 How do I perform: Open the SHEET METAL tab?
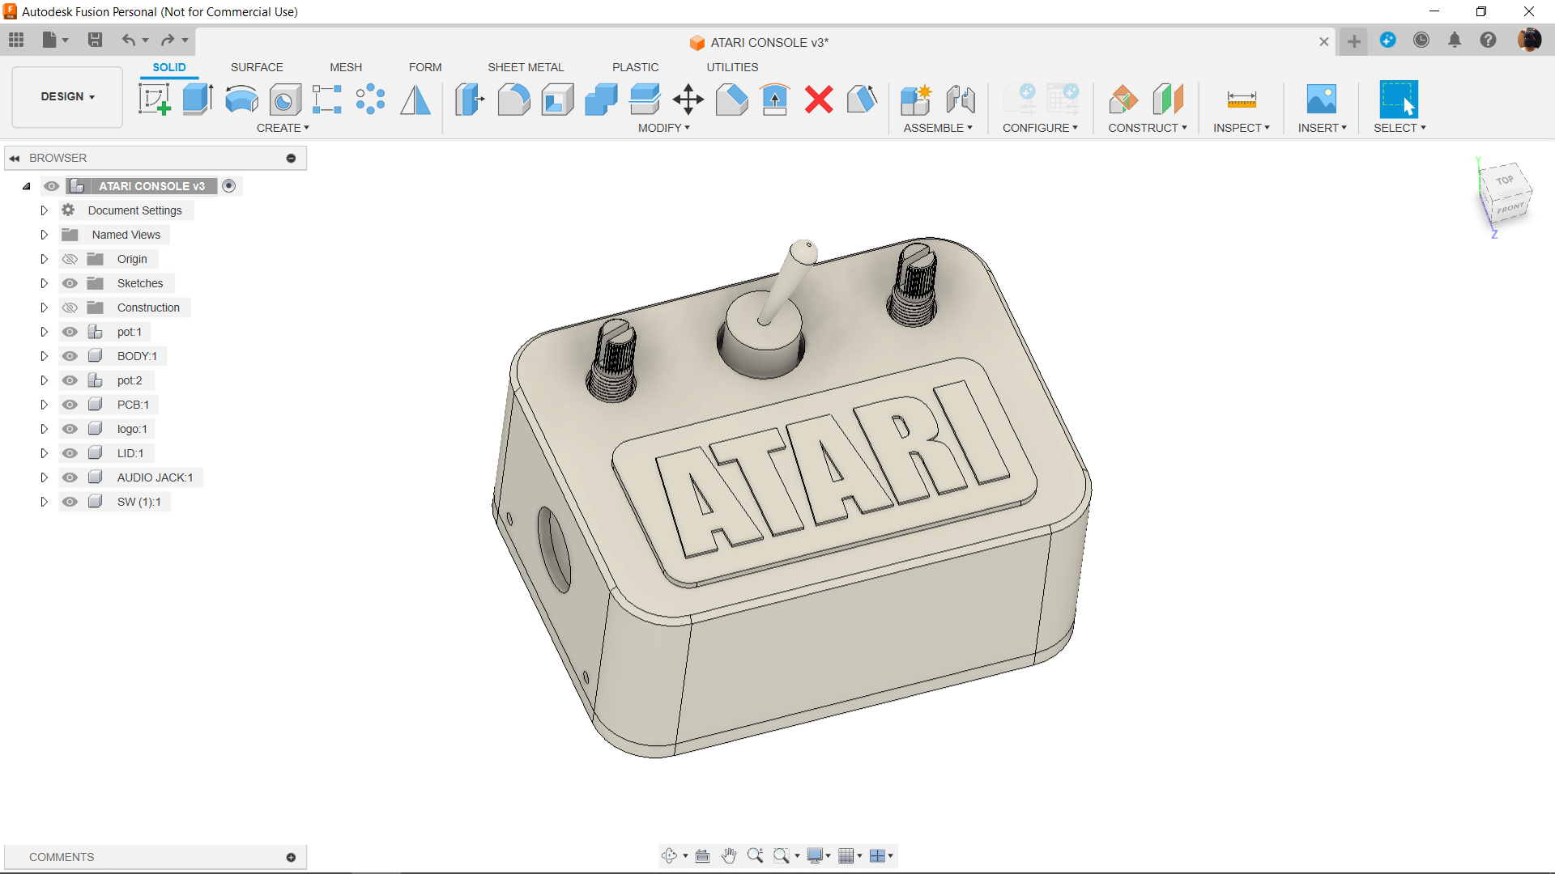click(526, 67)
